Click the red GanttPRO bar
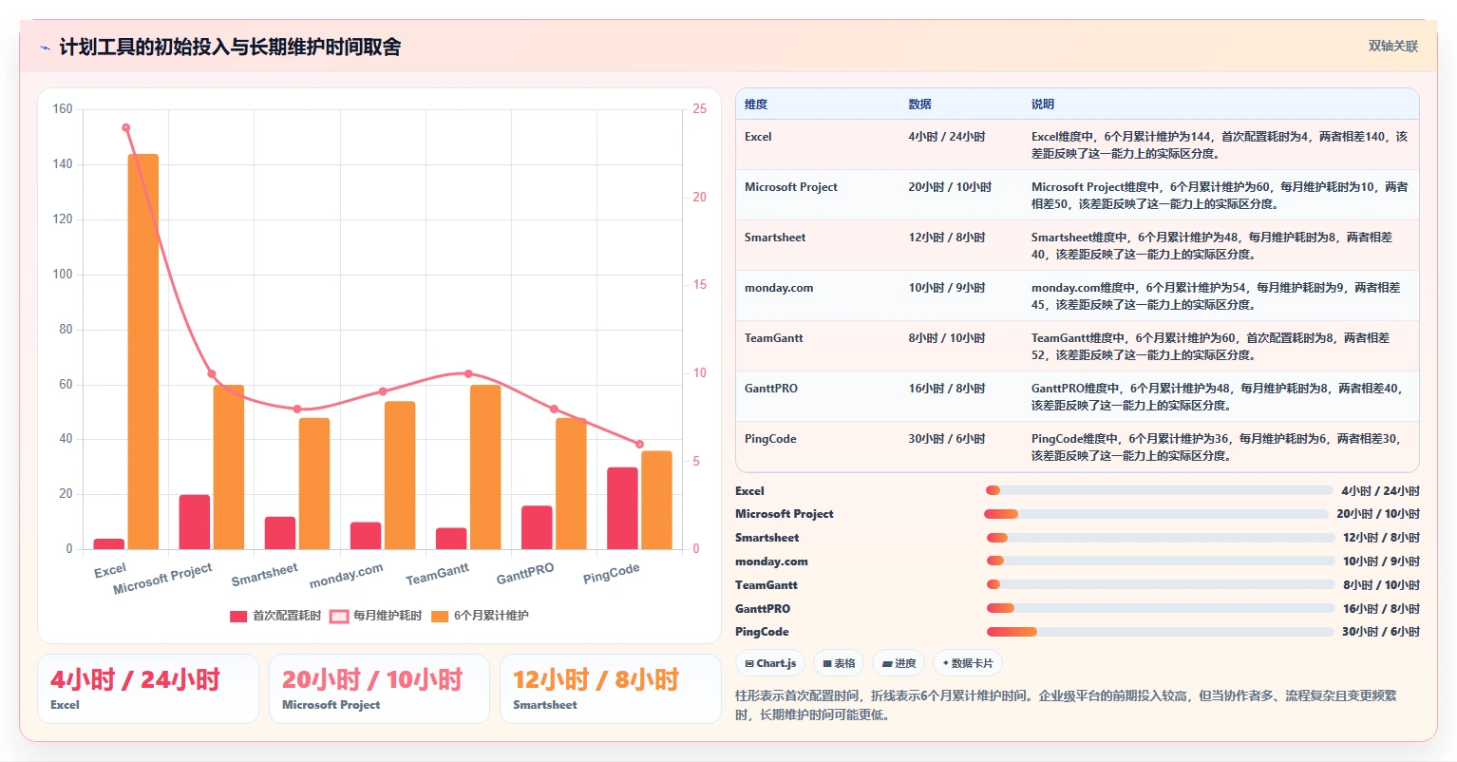This screenshot has height=762, width=1457. 537,527
